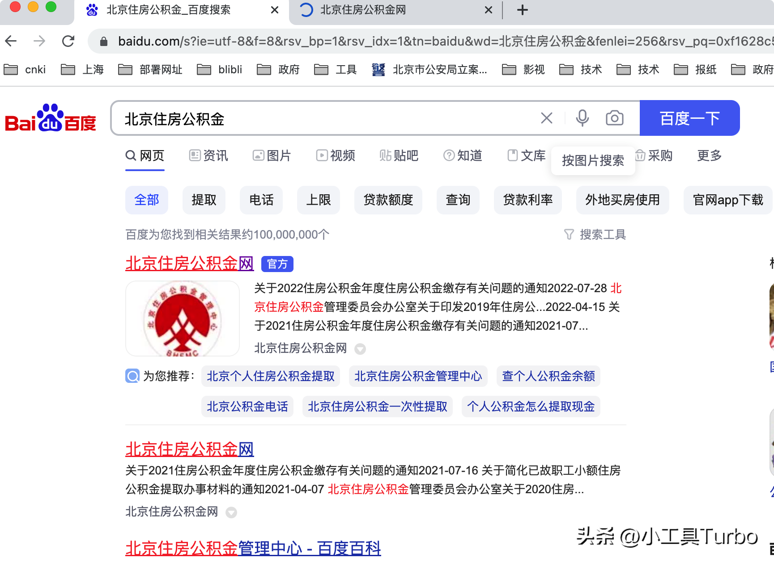The width and height of the screenshot is (774, 562).
Task: Click the 百度一下 search button
Action: click(x=689, y=118)
